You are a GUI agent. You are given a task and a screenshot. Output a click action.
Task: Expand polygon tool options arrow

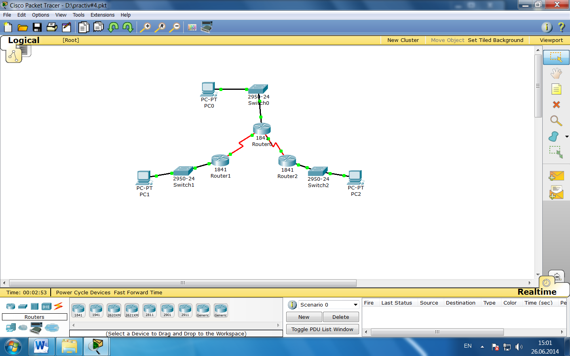(567, 136)
